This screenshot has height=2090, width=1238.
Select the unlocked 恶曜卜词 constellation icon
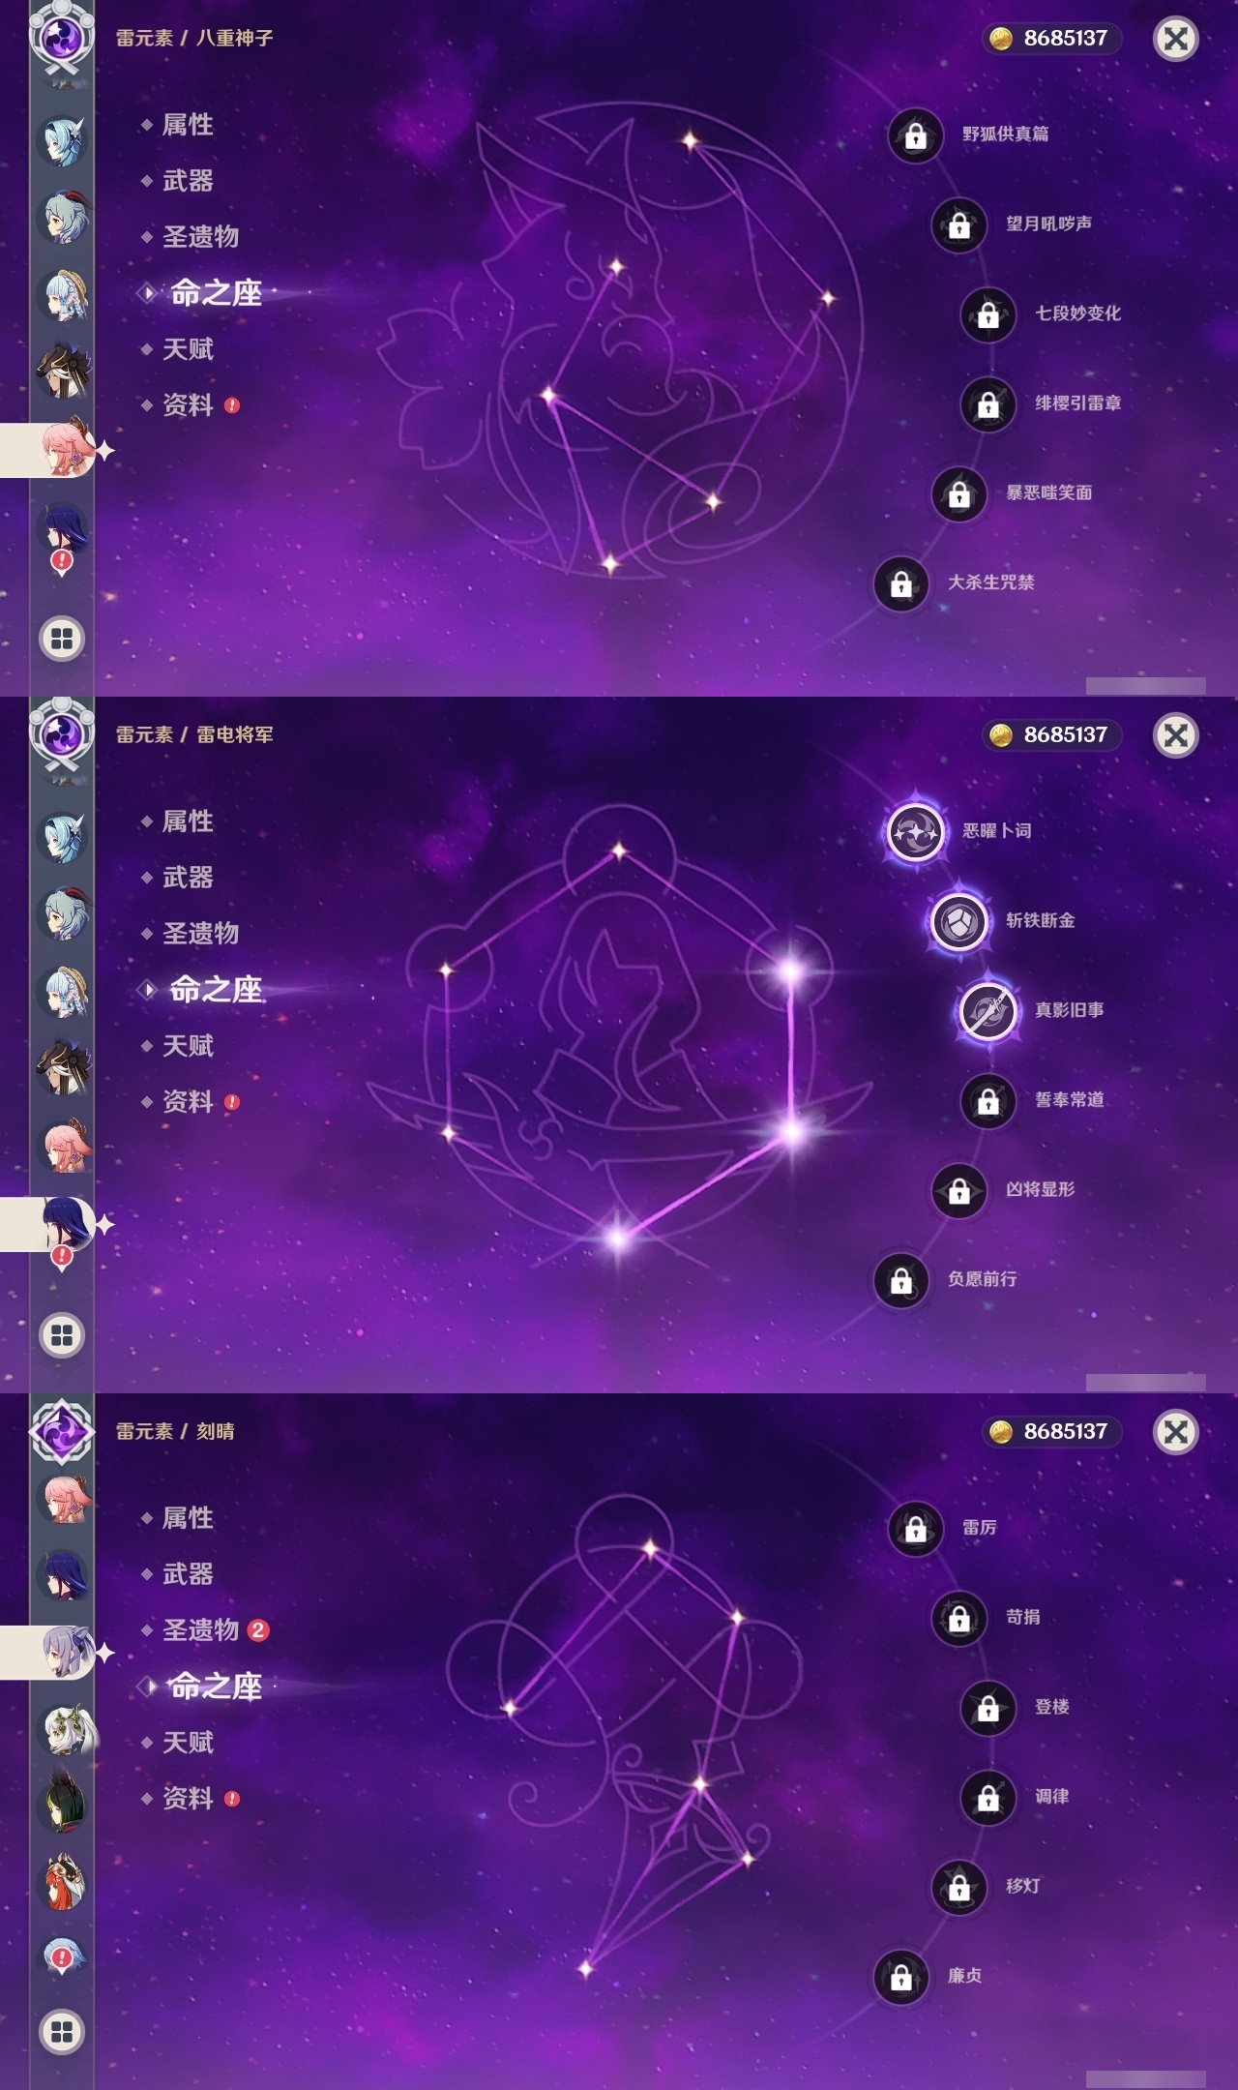tap(915, 831)
